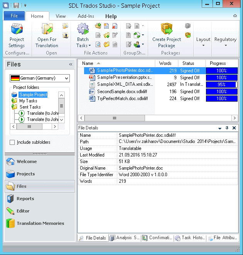Screen dimensions: 243x255
Task: Open Add-Ins ribbon tab
Action: (x=86, y=16)
